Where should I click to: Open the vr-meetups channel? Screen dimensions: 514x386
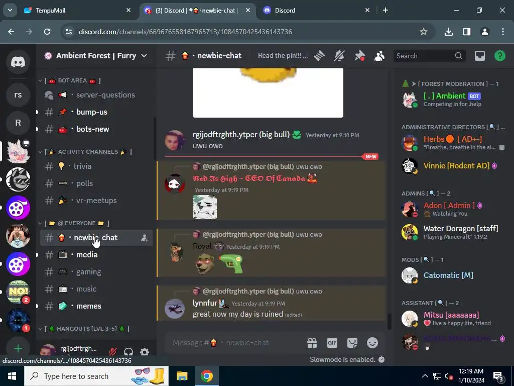(96, 200)
